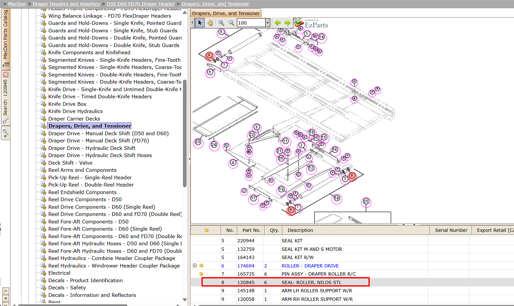Screen dimensions: 514x306
Task: Zoom in on the parts diagram
Action: (x=221, y=23)
